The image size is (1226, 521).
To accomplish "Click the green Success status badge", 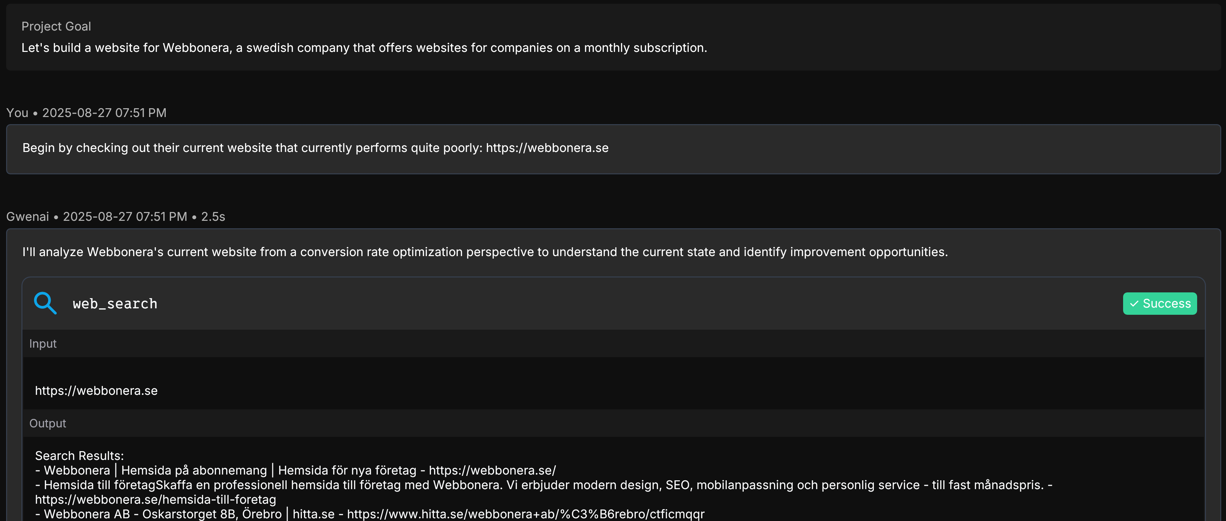I will (1159, 304).
